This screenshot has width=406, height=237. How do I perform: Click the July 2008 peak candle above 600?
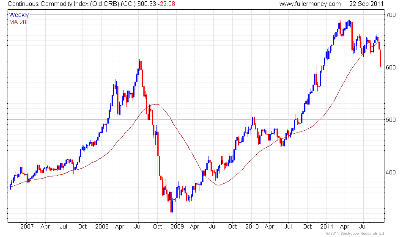coord(139,65)
